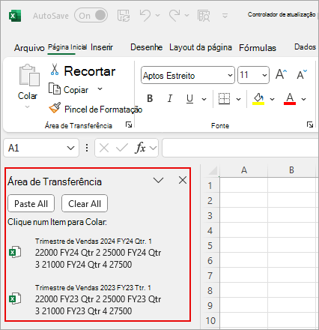Open the Redo history dropdown arrow

point(186,16)
